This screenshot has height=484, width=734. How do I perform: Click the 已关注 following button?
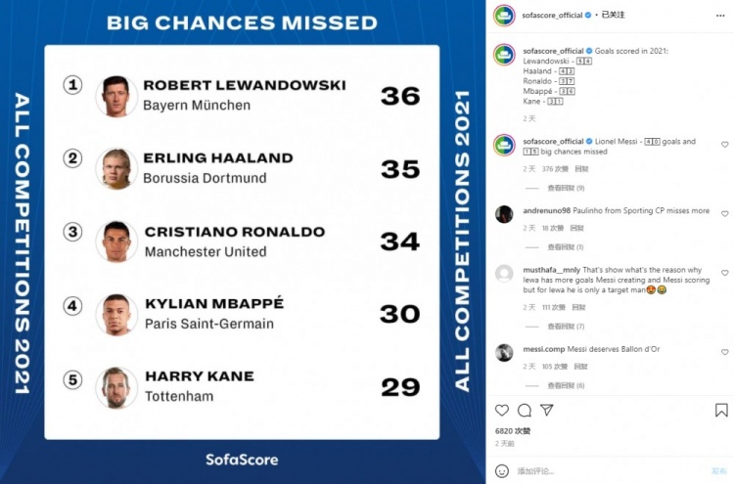613,15
